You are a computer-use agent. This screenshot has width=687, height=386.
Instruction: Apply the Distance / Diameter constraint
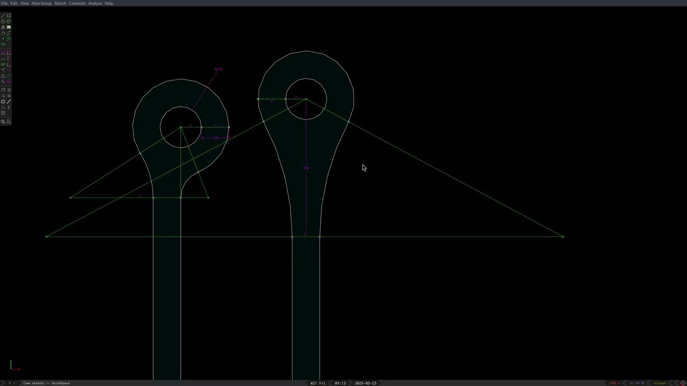point(3,53)
